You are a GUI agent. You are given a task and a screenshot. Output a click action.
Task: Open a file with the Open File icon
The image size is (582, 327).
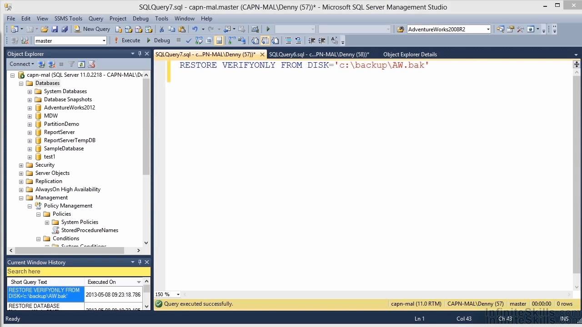click(x=44, y=29)
